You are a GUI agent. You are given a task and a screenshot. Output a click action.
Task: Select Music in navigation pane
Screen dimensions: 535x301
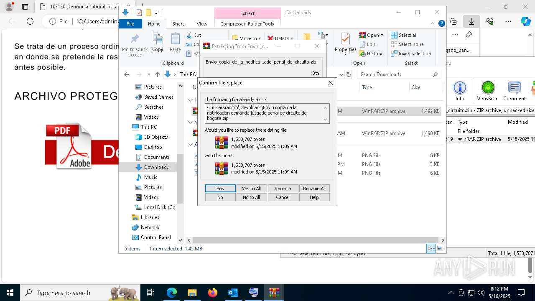point(150,177)
